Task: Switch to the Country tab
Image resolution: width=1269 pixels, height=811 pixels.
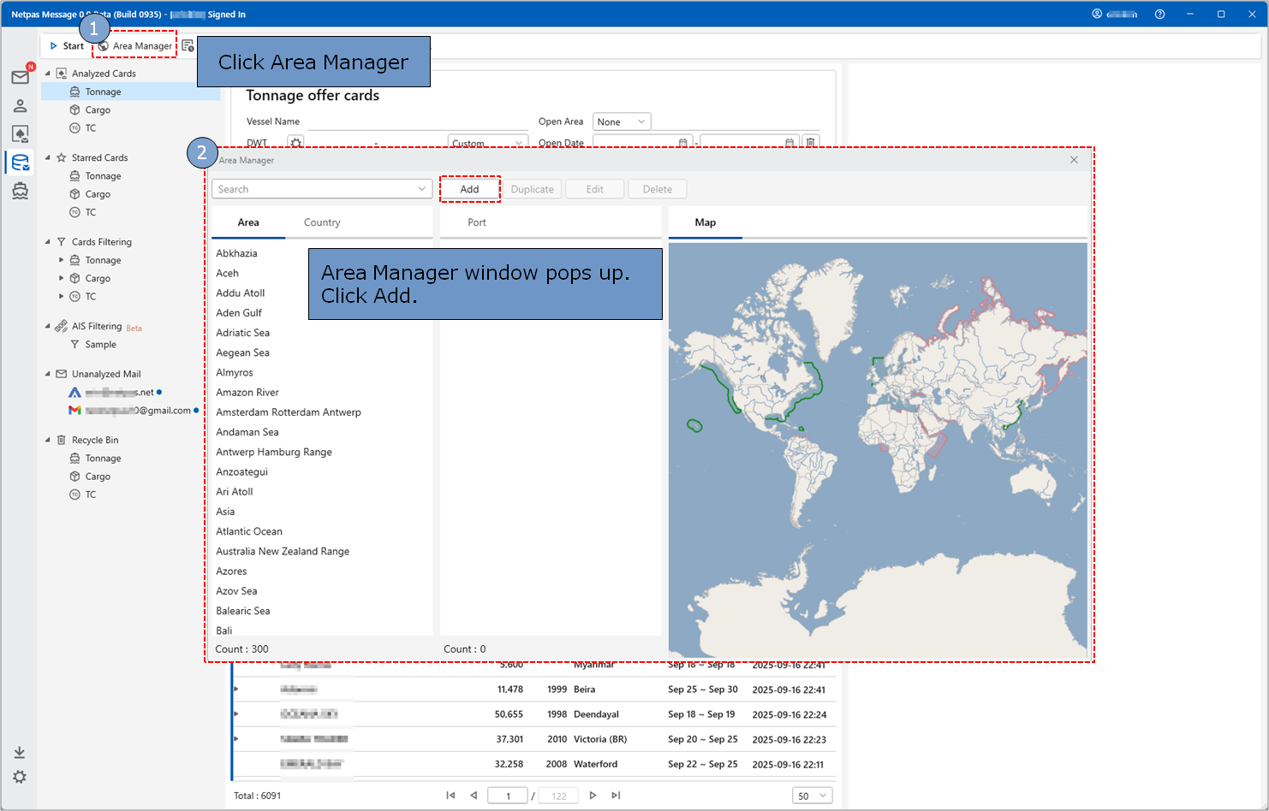Action: click(x=322, y=222)
